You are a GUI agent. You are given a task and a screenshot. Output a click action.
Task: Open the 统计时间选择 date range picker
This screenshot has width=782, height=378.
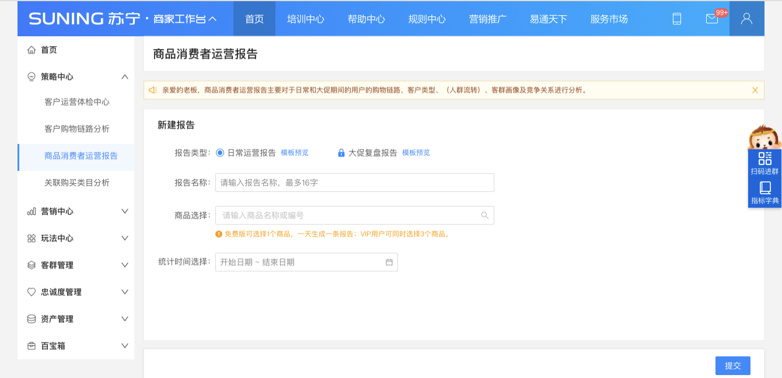pos(306,262)
